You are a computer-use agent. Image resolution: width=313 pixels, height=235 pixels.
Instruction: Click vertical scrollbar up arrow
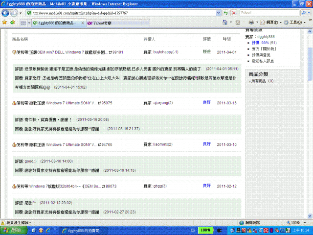(x=310, y=31)
